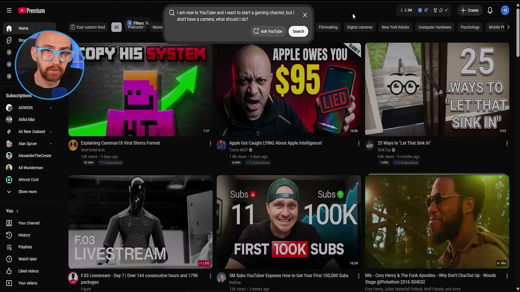Image resolution: width=520 pixels, height=292 pixels.
Task: Open F.03 Livestream thumbnail
Action: click(x=140, y=222)
